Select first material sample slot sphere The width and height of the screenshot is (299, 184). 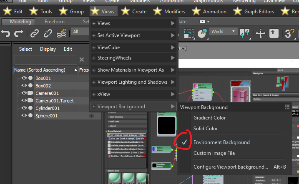tap(114, 177)
